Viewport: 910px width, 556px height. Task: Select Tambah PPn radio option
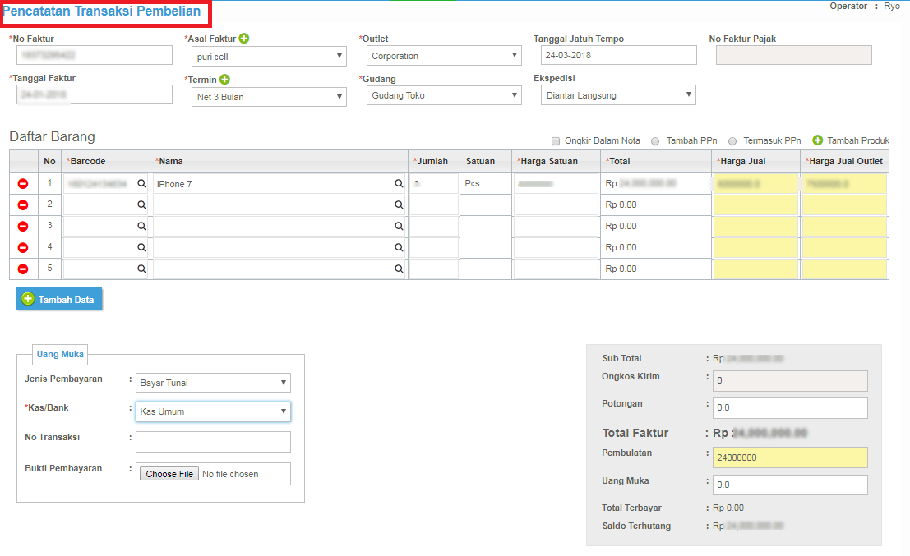click(655, 141)
